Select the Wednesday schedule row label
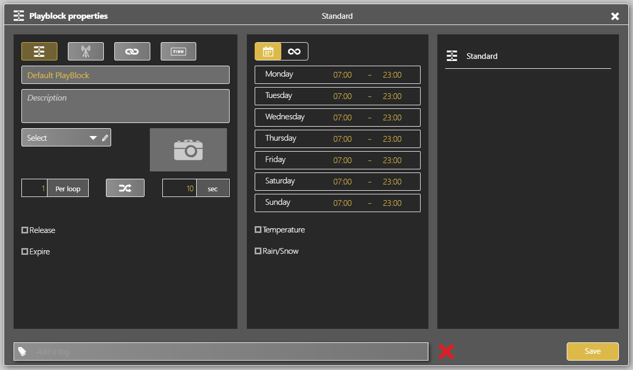 click(x=285, y=117)
